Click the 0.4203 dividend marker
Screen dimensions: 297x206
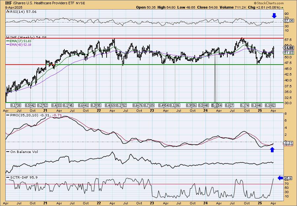point(57,105)
